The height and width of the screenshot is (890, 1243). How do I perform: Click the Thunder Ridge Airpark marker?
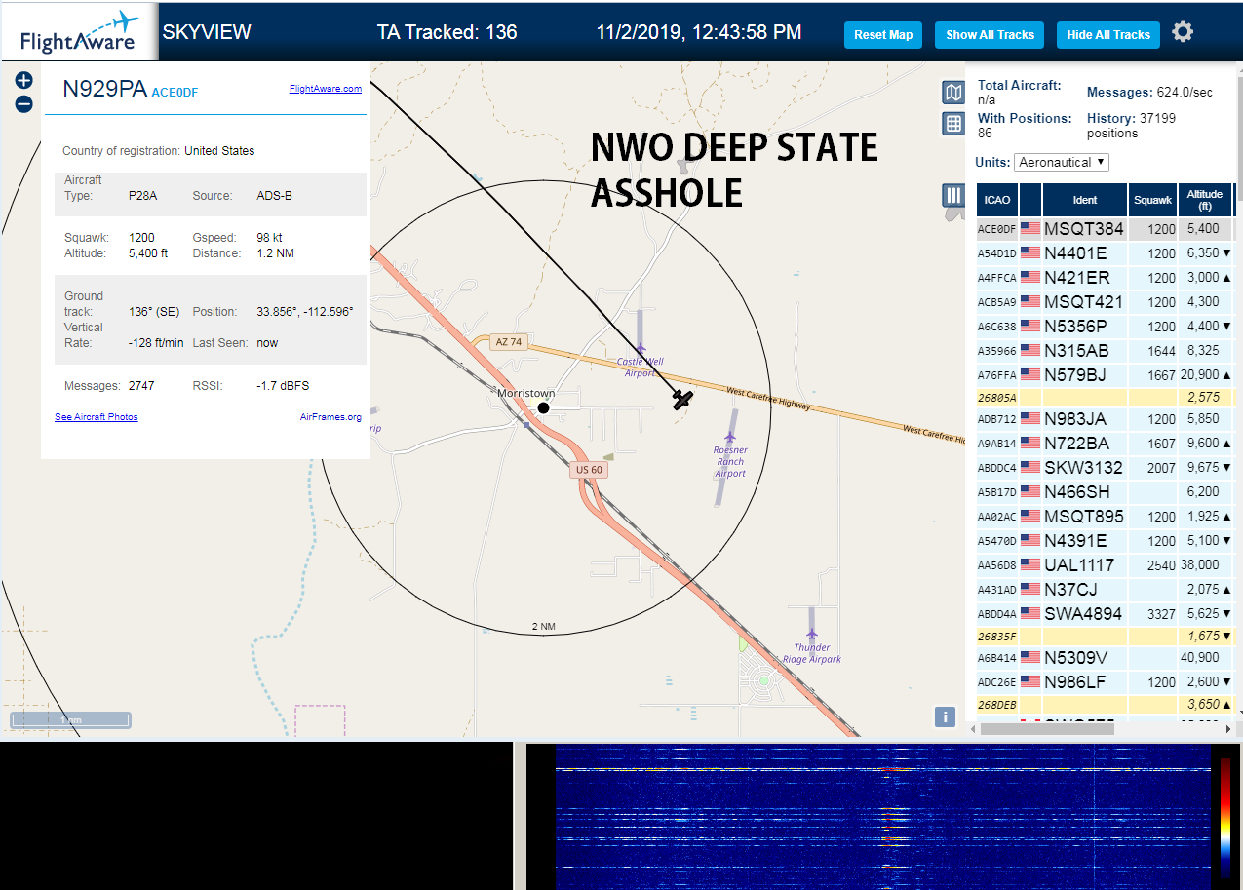pos(811,634)
